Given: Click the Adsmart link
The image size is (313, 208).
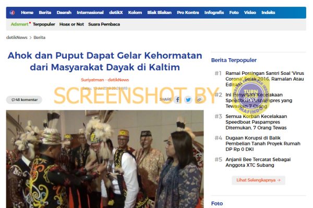Looking at the screenshot, I should 20,24.
